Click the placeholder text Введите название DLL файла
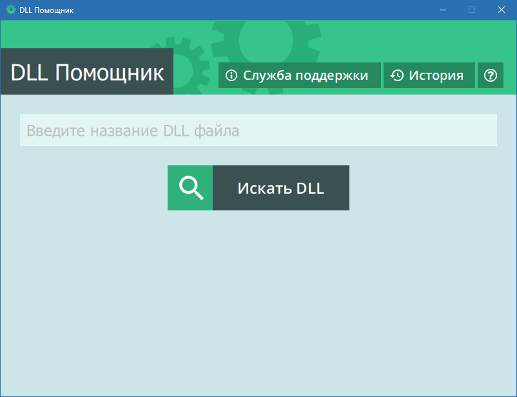This screenshot has width=517, height=397. point(133,131)
